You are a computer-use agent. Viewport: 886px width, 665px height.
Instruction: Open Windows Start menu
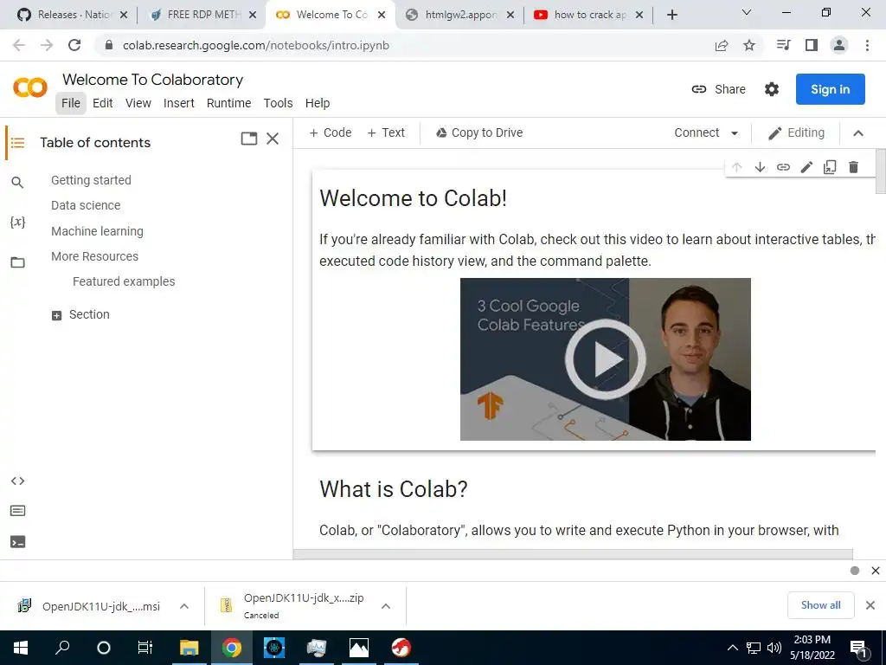(x=21, y=648)
